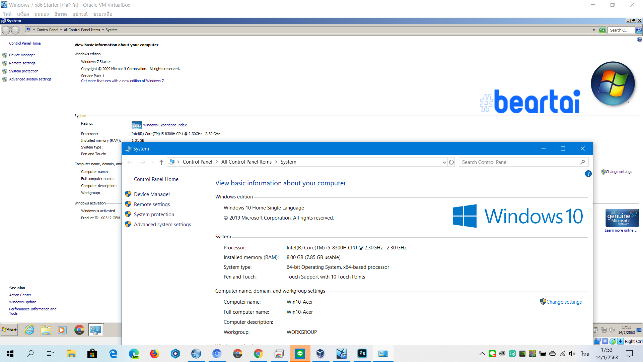Open the VirtualBox มุมมอง menu
The width and height of the screenshot is (643, 362).
[x=42, y=14]
